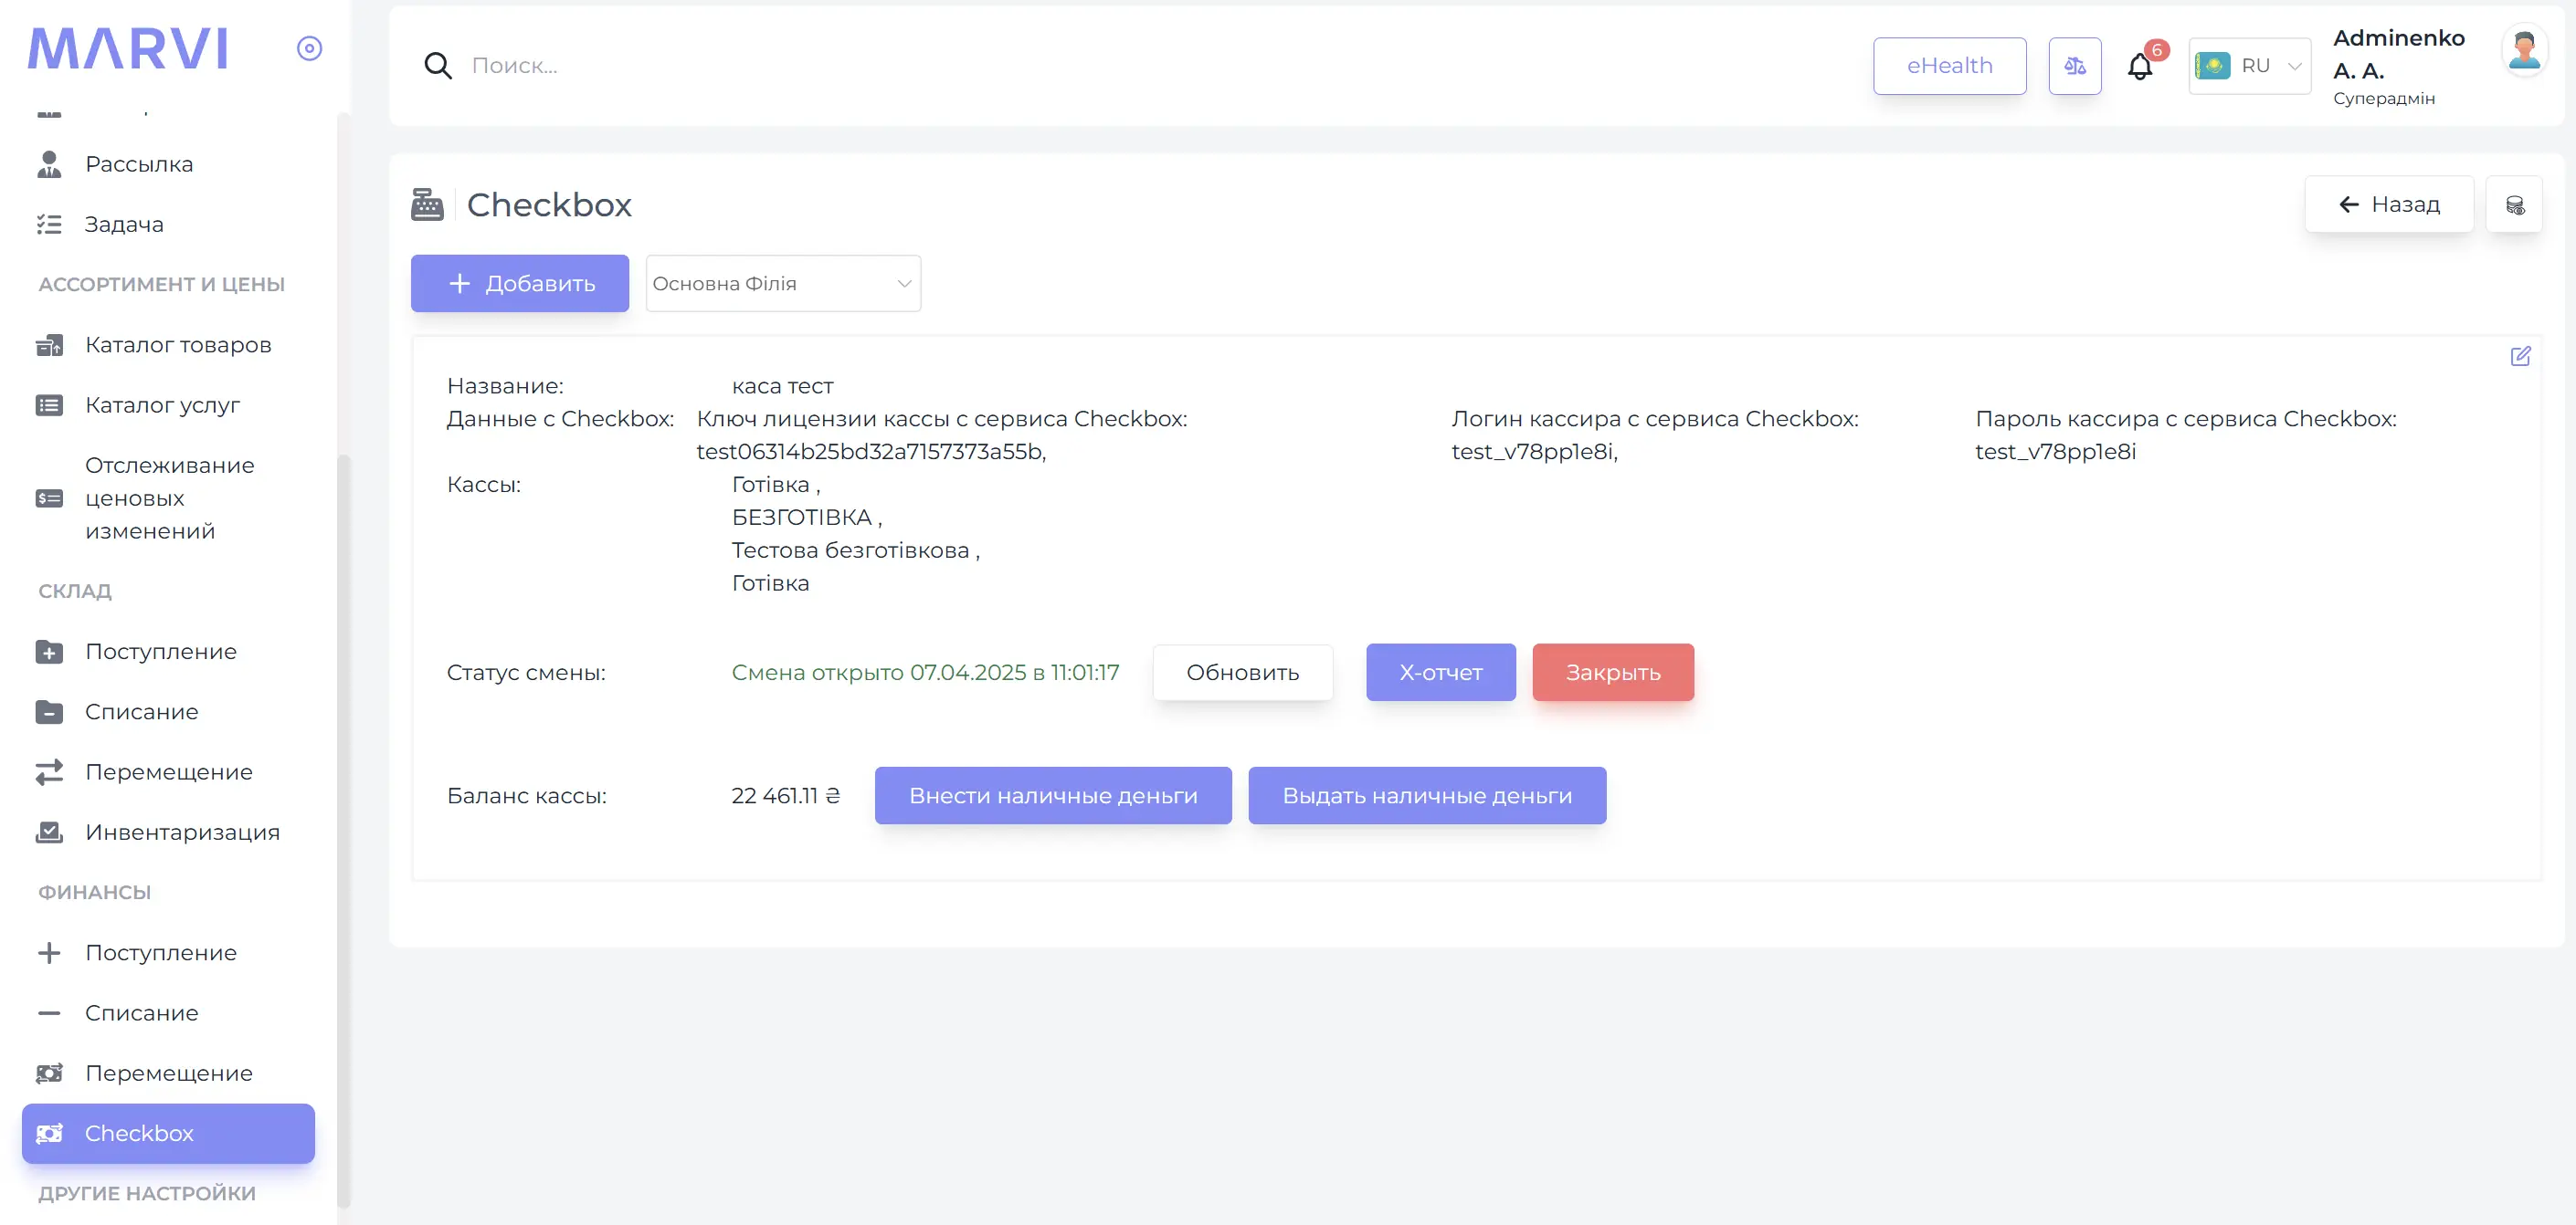Screen dimensions: 2576x1225
Task: Click the left arrow in Назад
Action: [2349, 204]
